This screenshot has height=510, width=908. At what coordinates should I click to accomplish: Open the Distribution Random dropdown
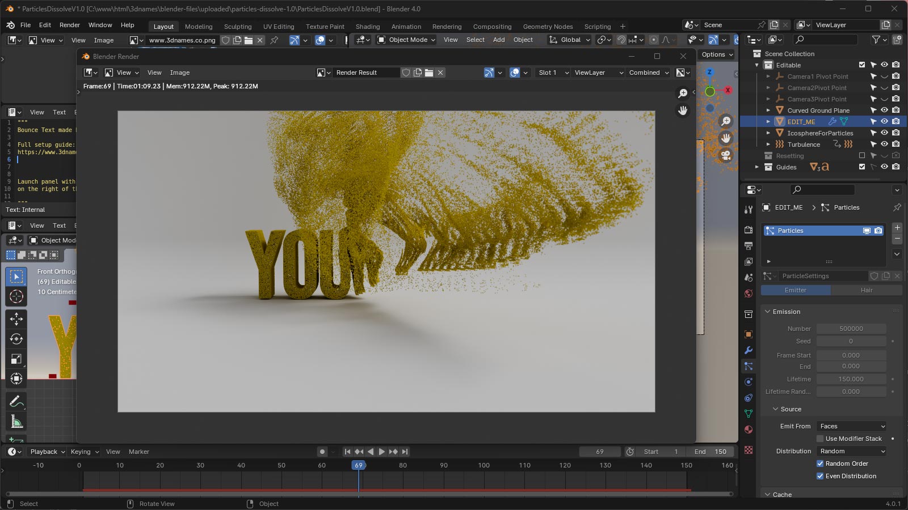pyautogui.click(x=851, y=451)
